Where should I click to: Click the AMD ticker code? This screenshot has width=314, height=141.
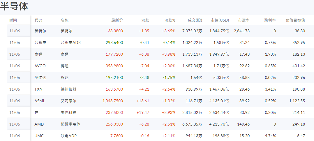coord(39,124)
